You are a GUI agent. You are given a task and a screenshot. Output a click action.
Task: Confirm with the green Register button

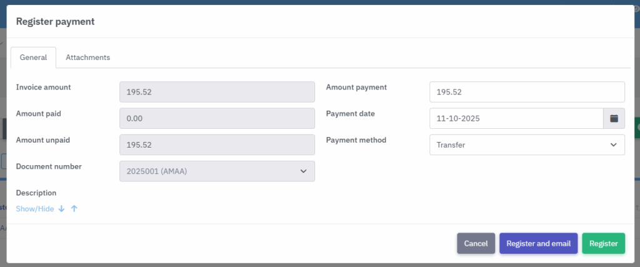tap(603, 244)
